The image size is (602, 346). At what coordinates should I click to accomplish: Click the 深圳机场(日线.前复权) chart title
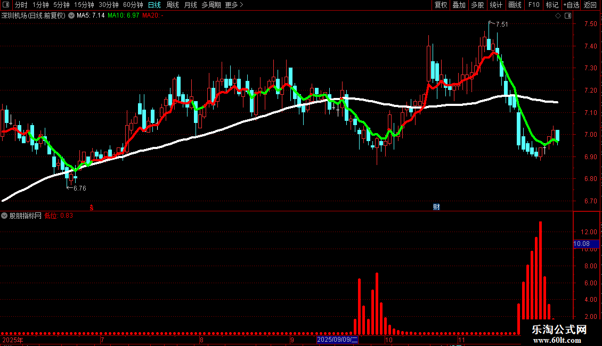34,16
